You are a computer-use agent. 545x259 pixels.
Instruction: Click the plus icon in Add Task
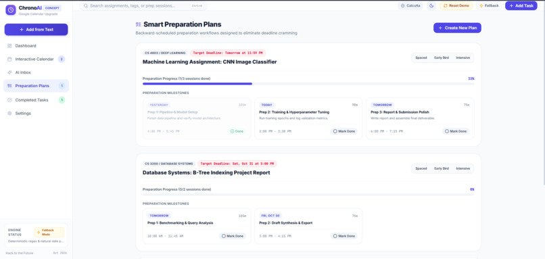click(511, 6)
